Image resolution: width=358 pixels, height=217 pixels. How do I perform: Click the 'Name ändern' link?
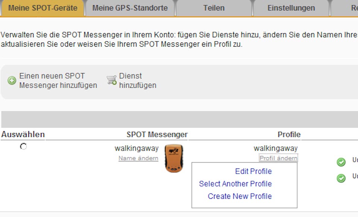coord(138,158)
